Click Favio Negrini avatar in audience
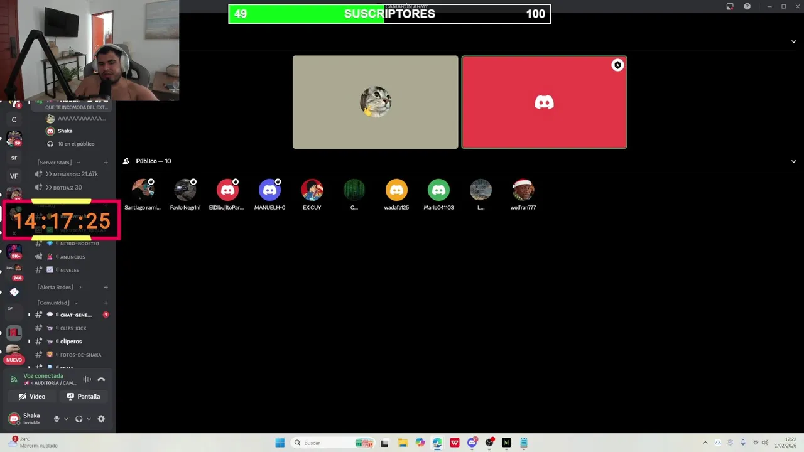Image resolution: width=804 pixels, height=452 pixels. pyautogui.click(x=185, y=190)
